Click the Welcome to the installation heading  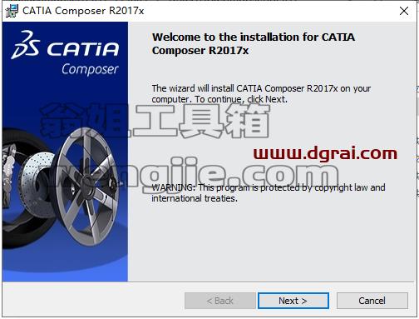(254, 43)
